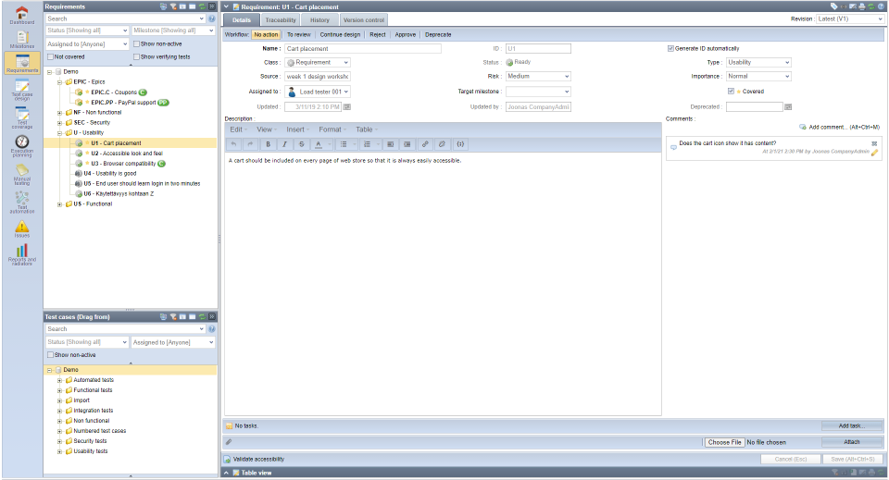Image resolution: width=889 pixels, height=480 pixels.
Task: Expand the NF - Non functional folder
Action: point(59,113)
